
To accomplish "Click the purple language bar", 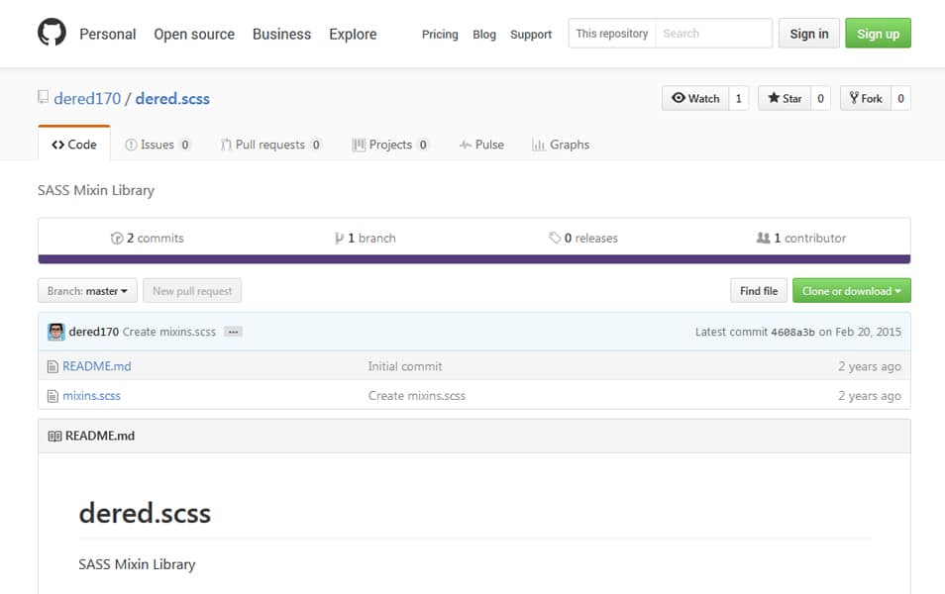I will pos(474,259).
